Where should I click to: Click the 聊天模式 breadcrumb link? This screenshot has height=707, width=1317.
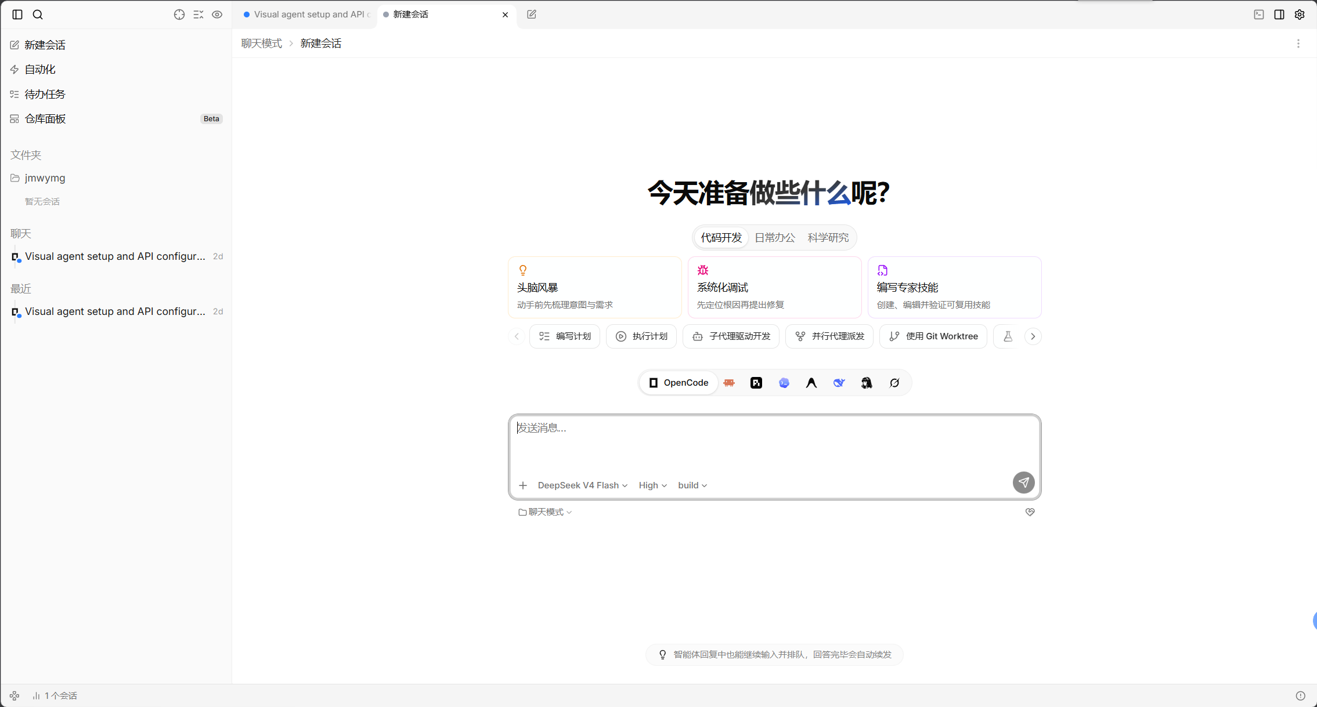click(x=262, y=43)
